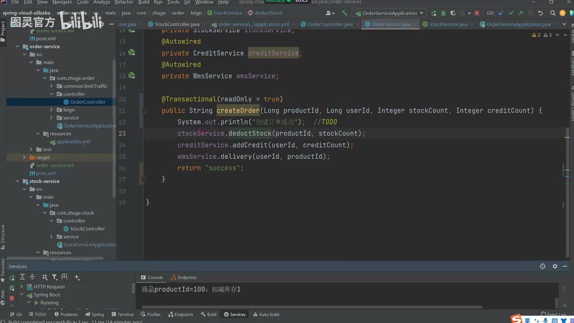Open the Auto-build tool window
This screenshot has height=323, width=574.
266,314
